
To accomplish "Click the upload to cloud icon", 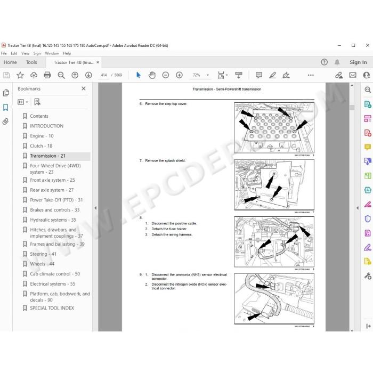I will click(34, 75).
